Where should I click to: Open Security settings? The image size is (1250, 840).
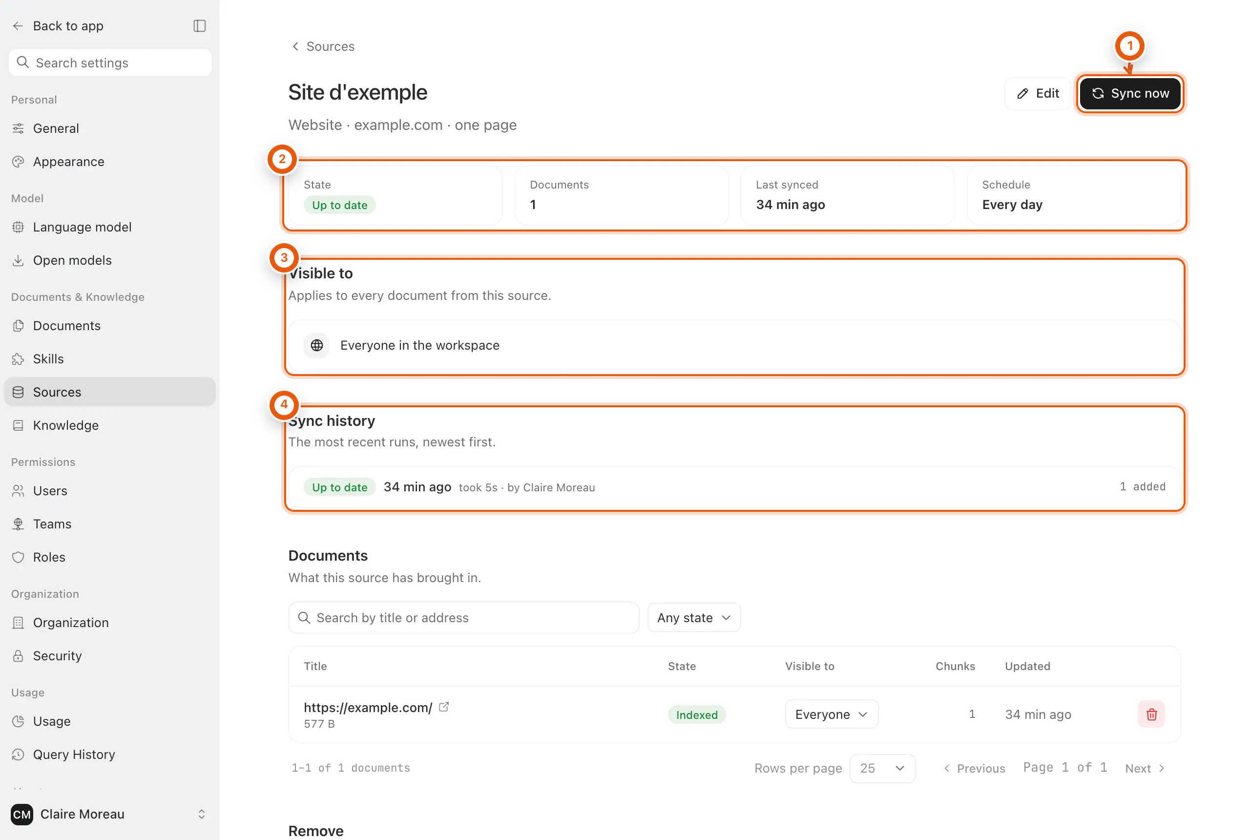point(110,656)
